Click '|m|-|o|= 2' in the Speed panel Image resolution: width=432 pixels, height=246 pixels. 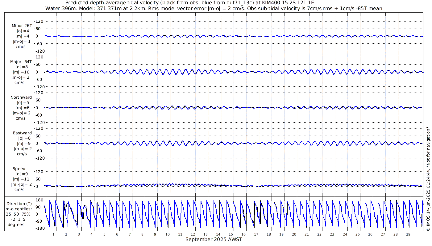[21, 184]
